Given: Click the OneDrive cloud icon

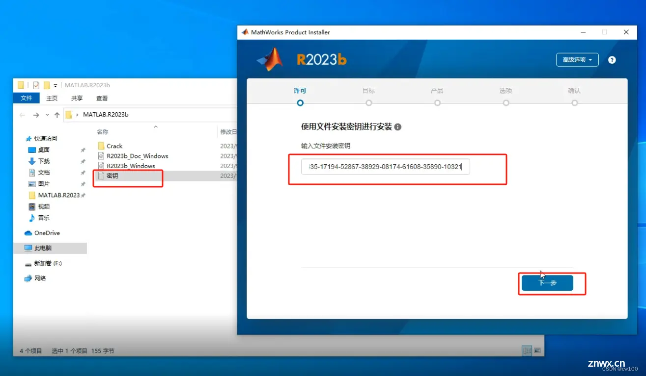Looking at the screenshot, I should (x=28, y=233).
